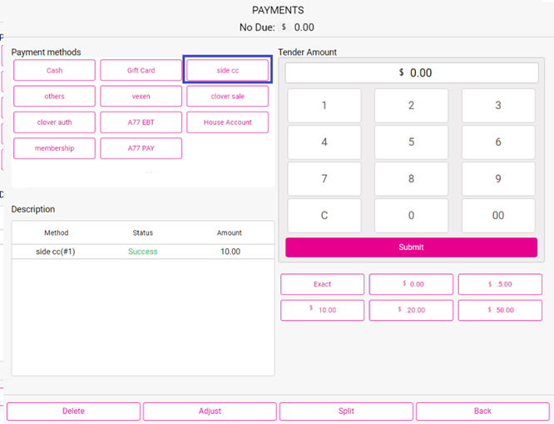Click the Adjust button
Viewport: 554px width, 424px height.
(210, 412)
